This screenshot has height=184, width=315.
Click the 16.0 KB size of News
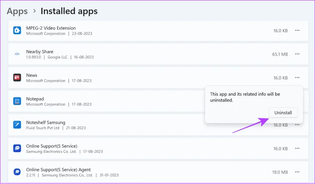(x=280, y=78)
